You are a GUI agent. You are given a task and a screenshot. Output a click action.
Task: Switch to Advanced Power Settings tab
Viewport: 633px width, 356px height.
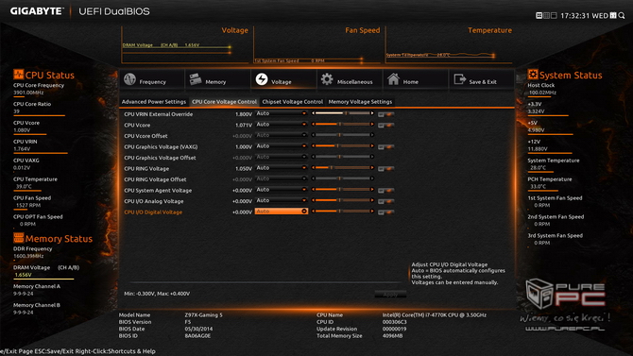[x=154, y=102]
